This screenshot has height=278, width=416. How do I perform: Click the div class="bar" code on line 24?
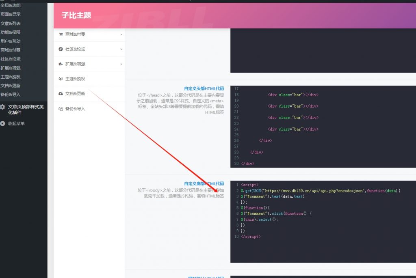tap(293, 129)
